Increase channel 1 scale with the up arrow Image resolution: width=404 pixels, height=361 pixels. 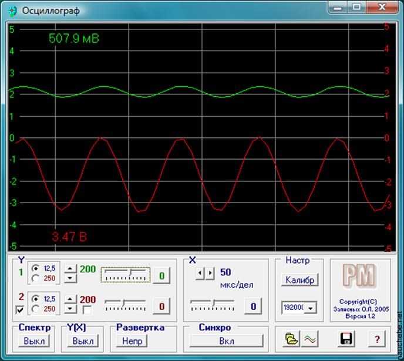coord(70,269)
